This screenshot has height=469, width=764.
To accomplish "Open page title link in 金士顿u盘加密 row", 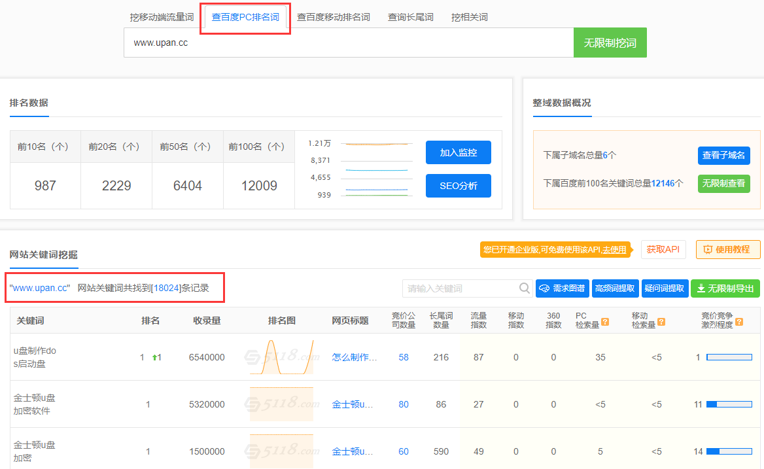I will (x=353, y=451).
